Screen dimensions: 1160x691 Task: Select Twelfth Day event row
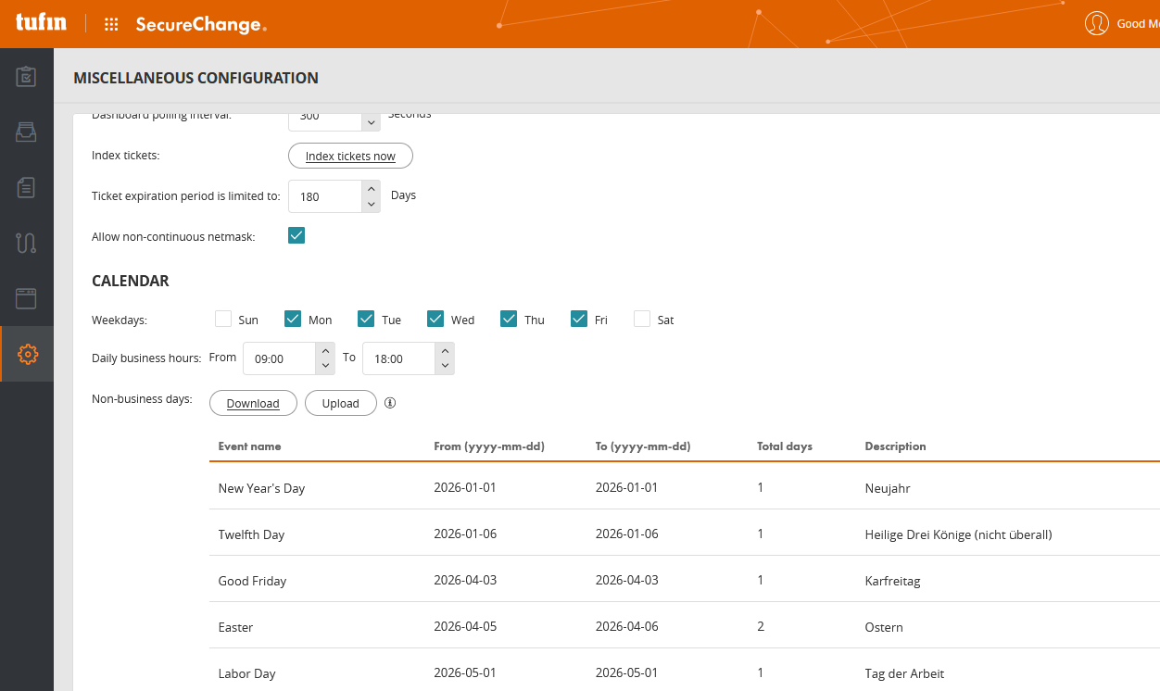[x=685, y=534]
